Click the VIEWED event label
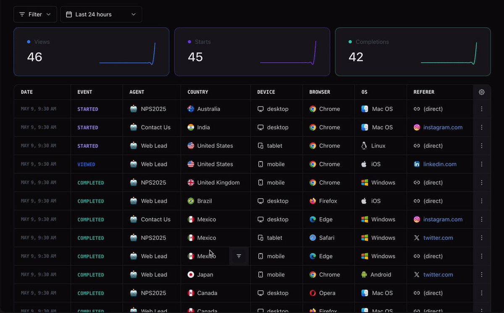 click(86, 164)
